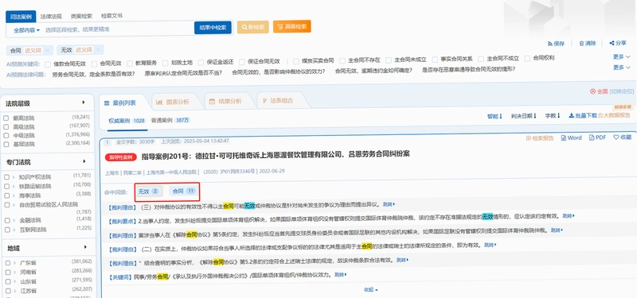This screenshot has width=637, height=298.
Task: Collapse the case details with 收起
Action: pyautogui.click(x=370, y=290)
